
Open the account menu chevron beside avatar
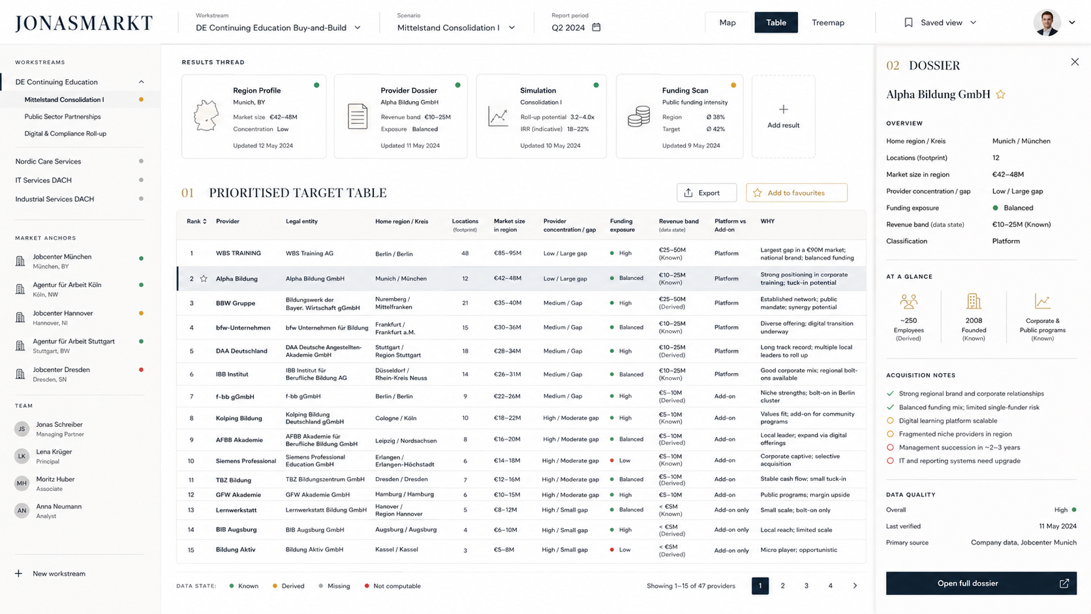(x=1072, y=23)
